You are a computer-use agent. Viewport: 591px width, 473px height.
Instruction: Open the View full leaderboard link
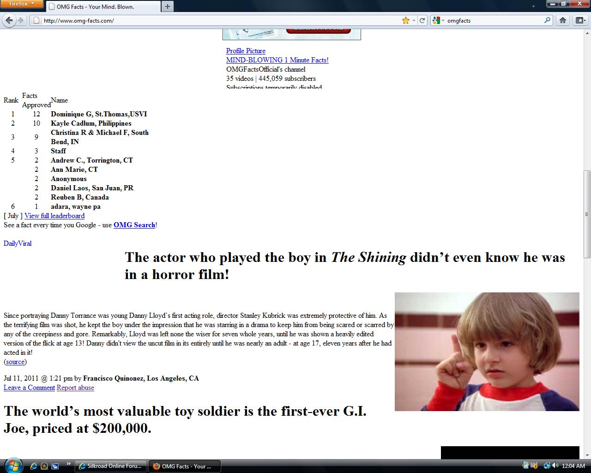[54, 216]
